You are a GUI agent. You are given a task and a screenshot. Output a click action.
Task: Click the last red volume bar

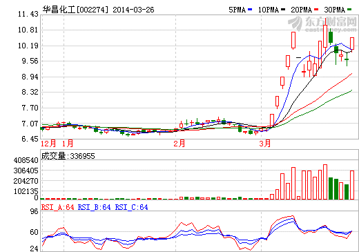tap(352, 185)
